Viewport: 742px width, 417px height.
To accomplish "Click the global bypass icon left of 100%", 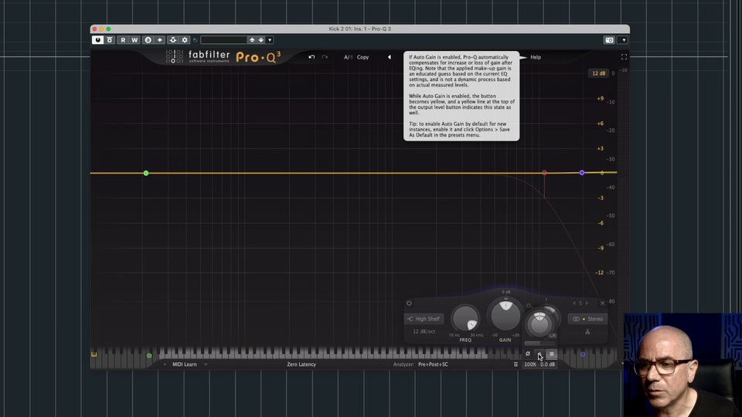I will (x=516, y=364).
